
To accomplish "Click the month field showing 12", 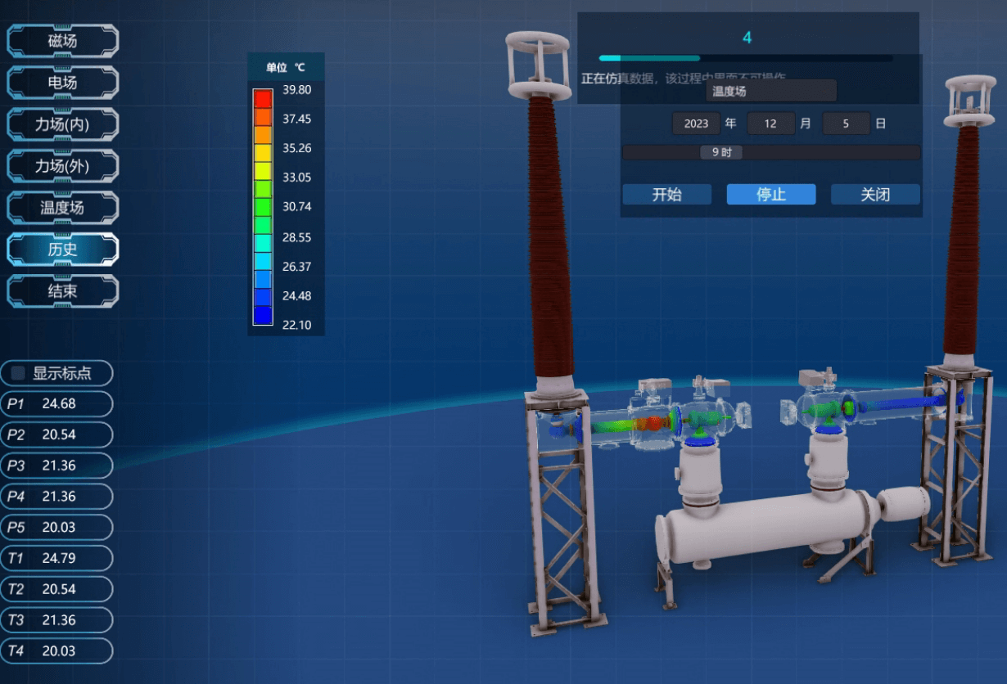I will click(x=770, y=124).
